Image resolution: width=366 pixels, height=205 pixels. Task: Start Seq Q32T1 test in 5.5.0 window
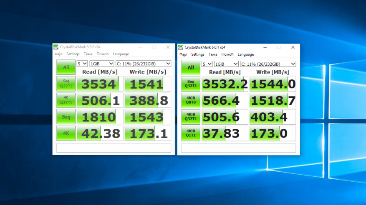point(66,84)
